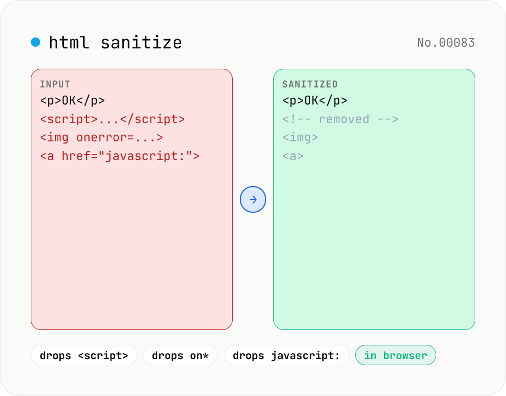Click the red '<a href="javascript:">' line
The height and width of the screenshot is (396, 506).
pos(119,156)
